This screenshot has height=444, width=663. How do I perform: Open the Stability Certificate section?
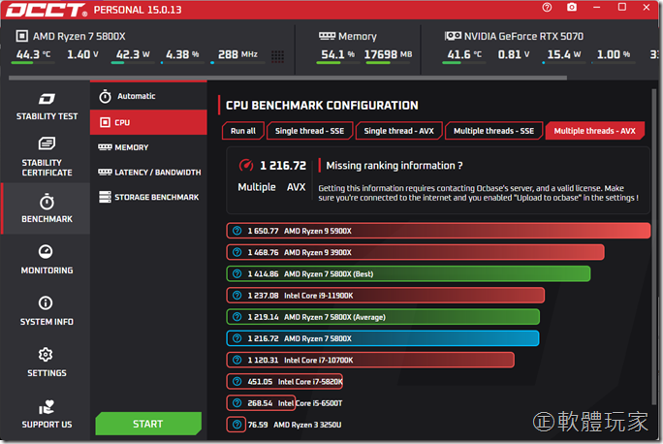pos(47,157)
